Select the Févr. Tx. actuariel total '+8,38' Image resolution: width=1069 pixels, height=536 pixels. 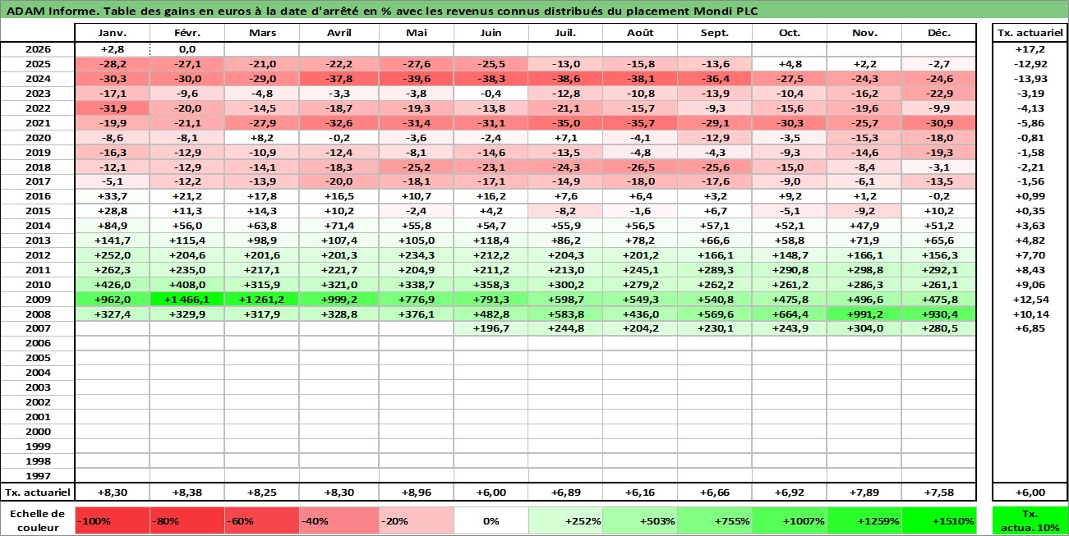[187, 492]
